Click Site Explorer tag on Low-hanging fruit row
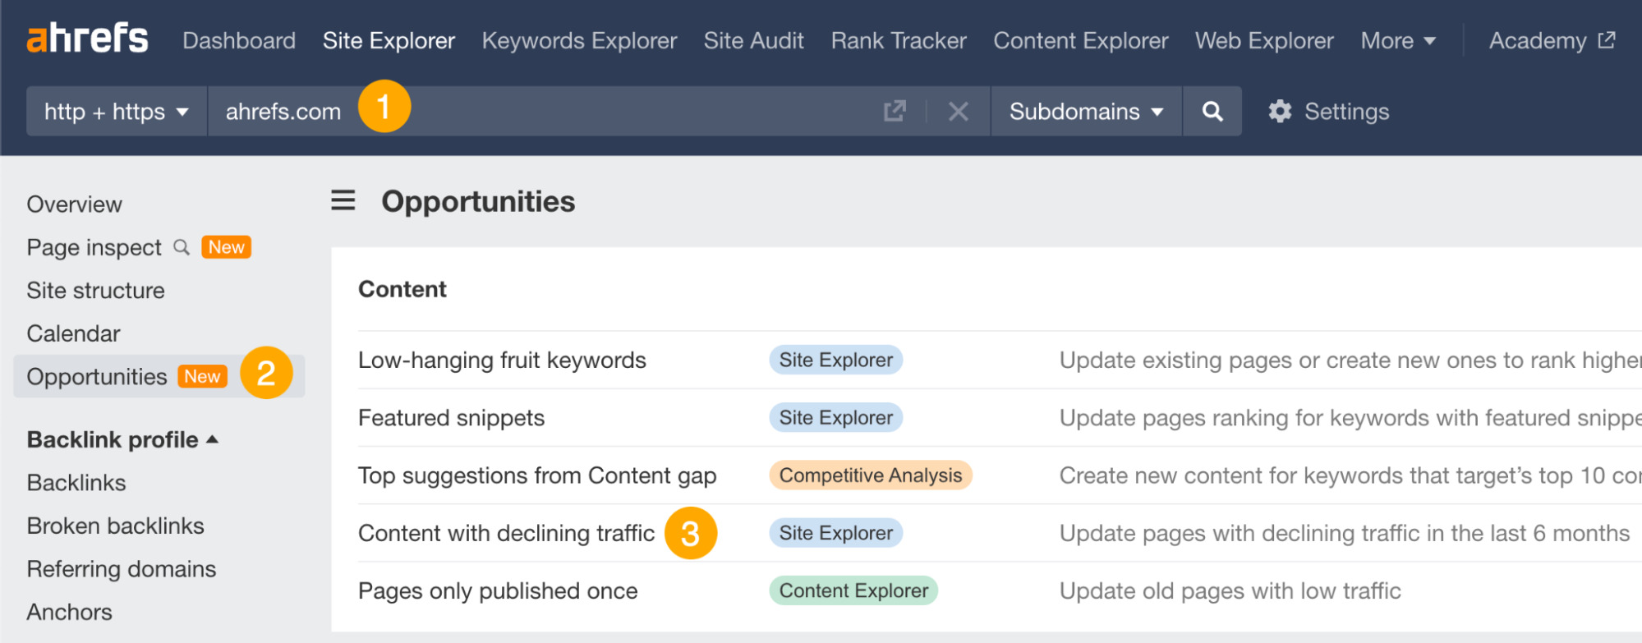1642x643 pixels. [835, 360]
